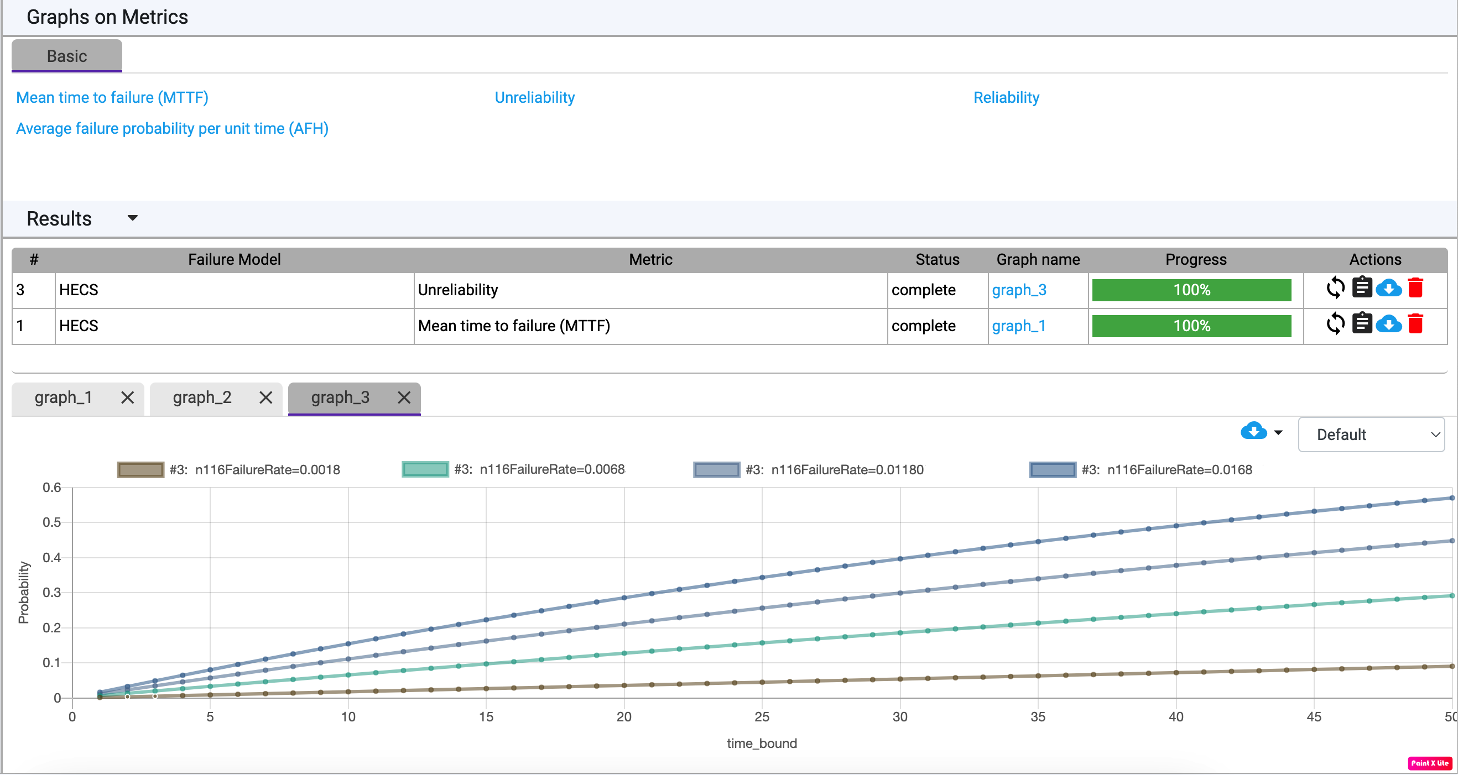
Task: Open Average failure probability per unit time link
Action: pyautogui.click(x=172, y=129)
